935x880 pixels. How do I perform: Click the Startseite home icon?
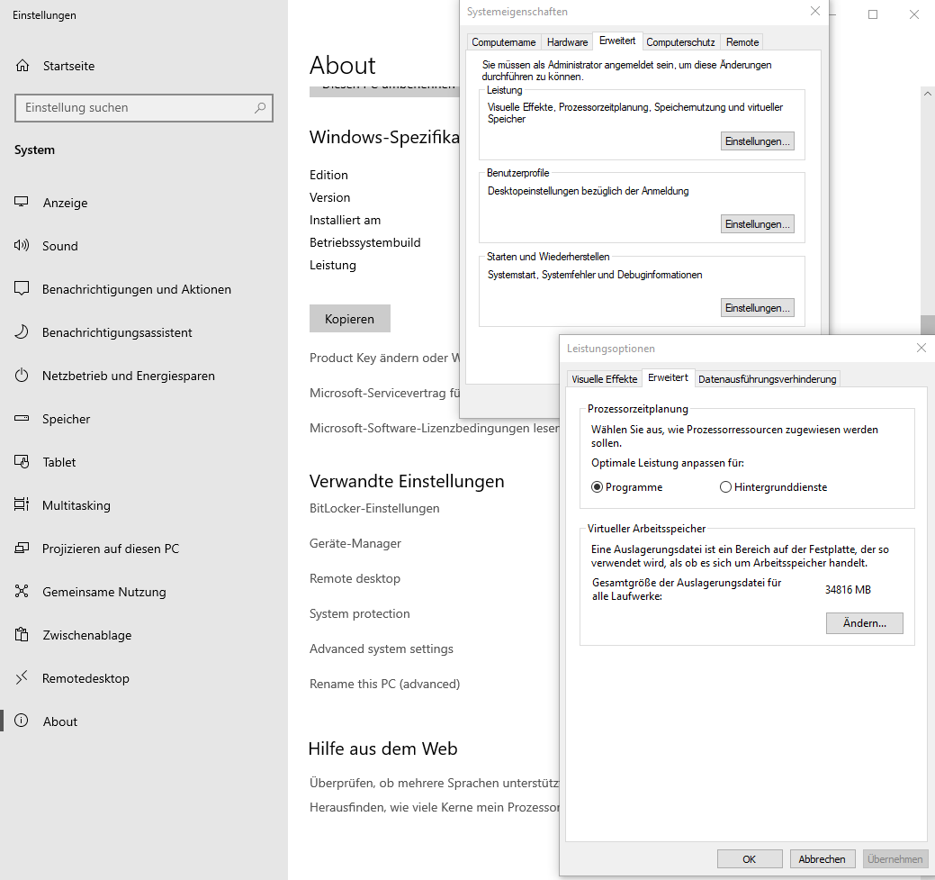pyautogui.click(x=22, y=66)
